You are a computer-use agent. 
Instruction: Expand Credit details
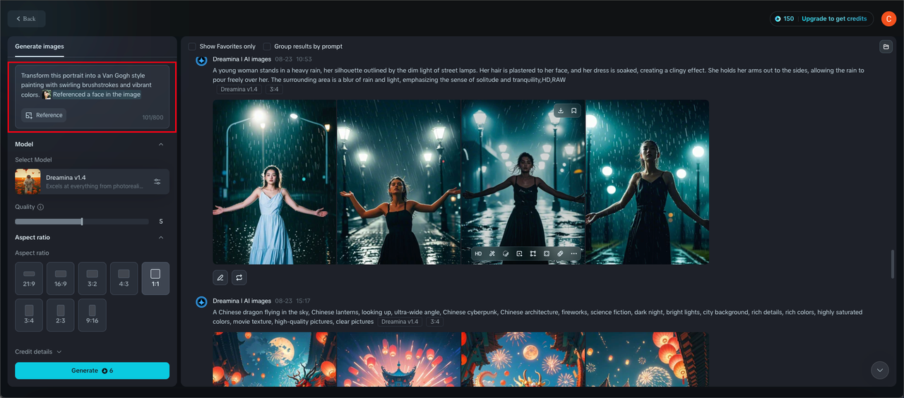pos(38,351)
